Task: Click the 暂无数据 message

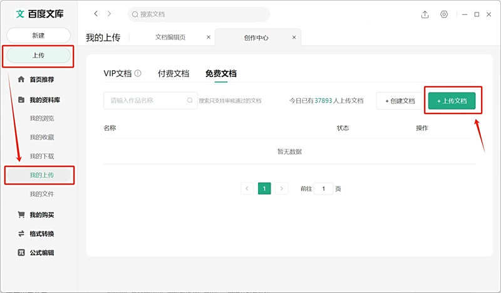Action: (289, 151)
